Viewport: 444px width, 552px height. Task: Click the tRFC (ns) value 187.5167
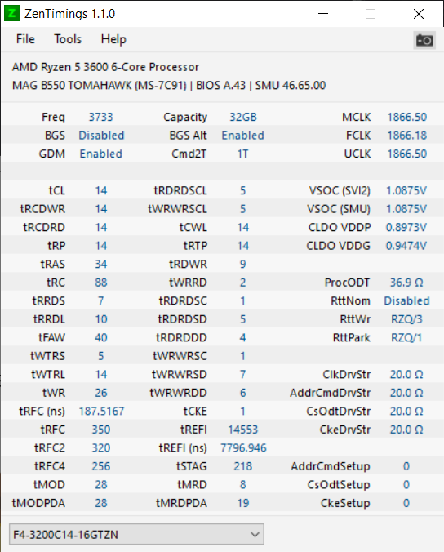(x=101, y=411)
